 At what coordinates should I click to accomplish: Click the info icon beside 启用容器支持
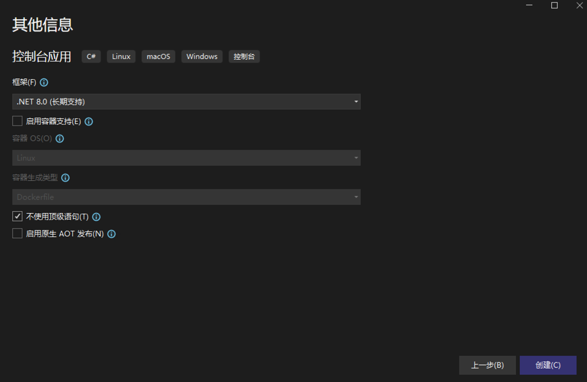[x=89, y=121]
